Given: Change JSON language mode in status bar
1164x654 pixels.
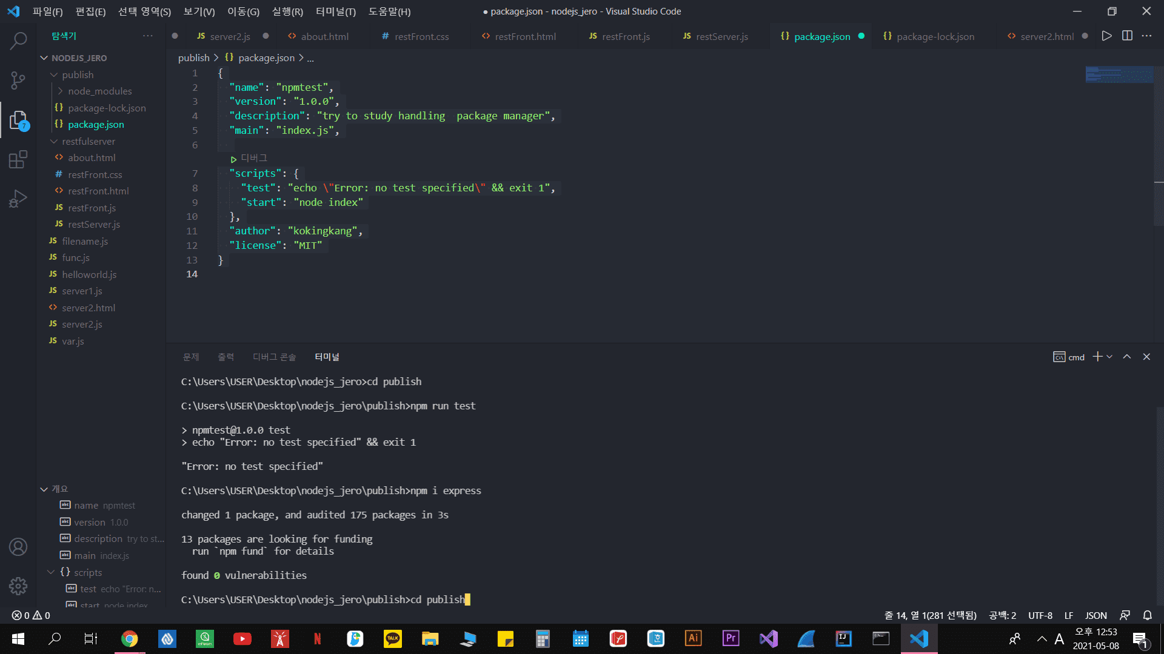Looking at the screenshot, I should point(1095,615).
